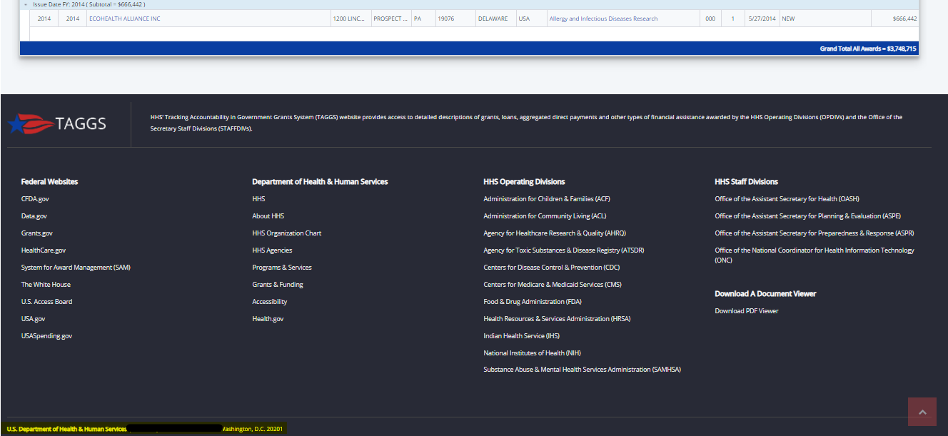
Task: Click the HHS Operating Divisions heading
Action: pyautogui.click(x=524, y=182)
